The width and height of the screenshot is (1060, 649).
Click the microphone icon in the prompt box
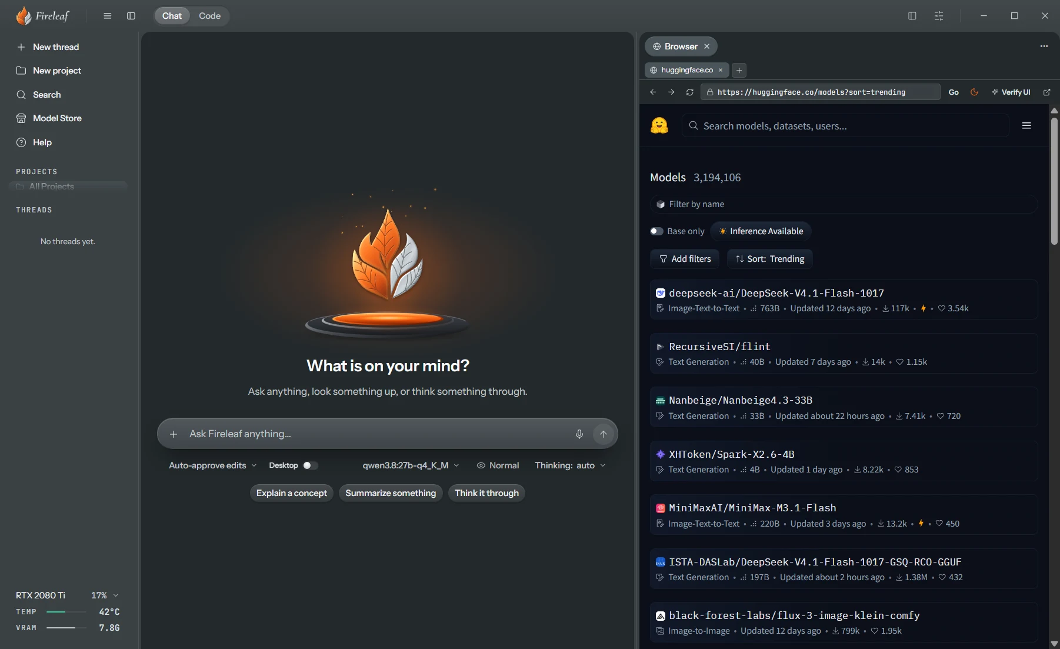(x=579, y=434)
